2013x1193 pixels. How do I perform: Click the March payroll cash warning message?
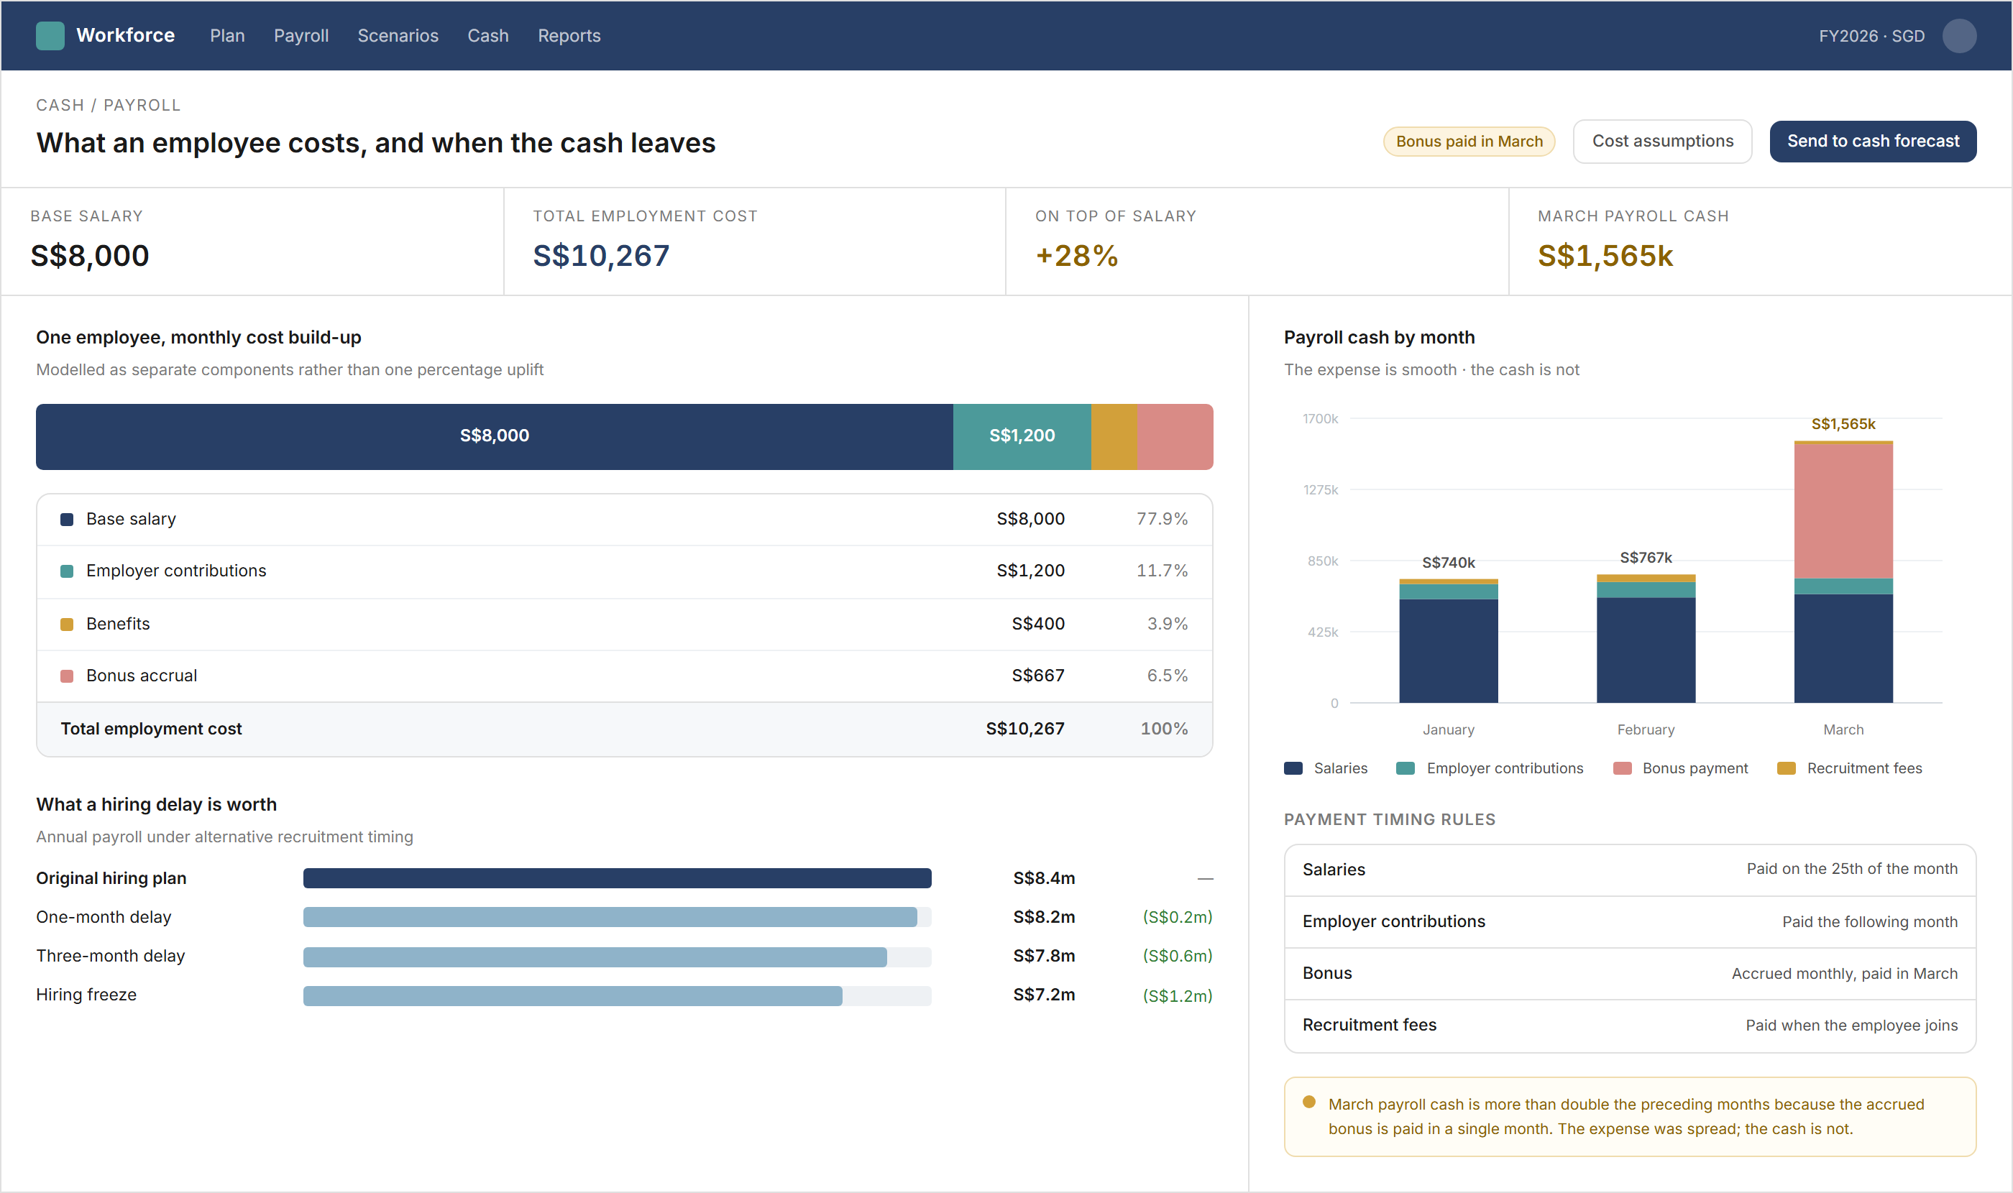1625,1117
